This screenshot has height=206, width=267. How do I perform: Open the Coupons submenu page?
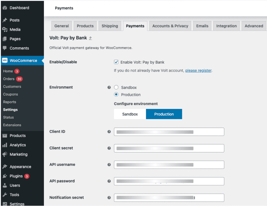pyautogui.click(x=10, y=94)
